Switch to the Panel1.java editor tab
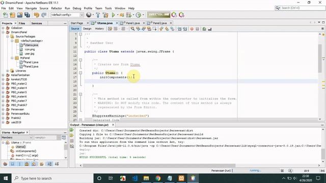Viewport: 326px width, 183px height. point(132,23)
